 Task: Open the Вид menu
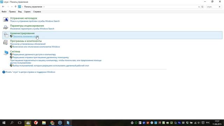click(20, 12)
